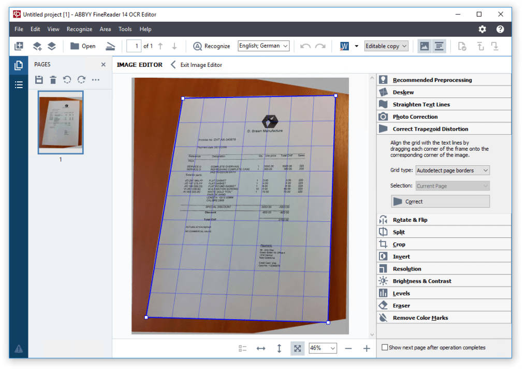Toggle fit image width mode
This screenshot has height=372, width=528.
(261, 348)
